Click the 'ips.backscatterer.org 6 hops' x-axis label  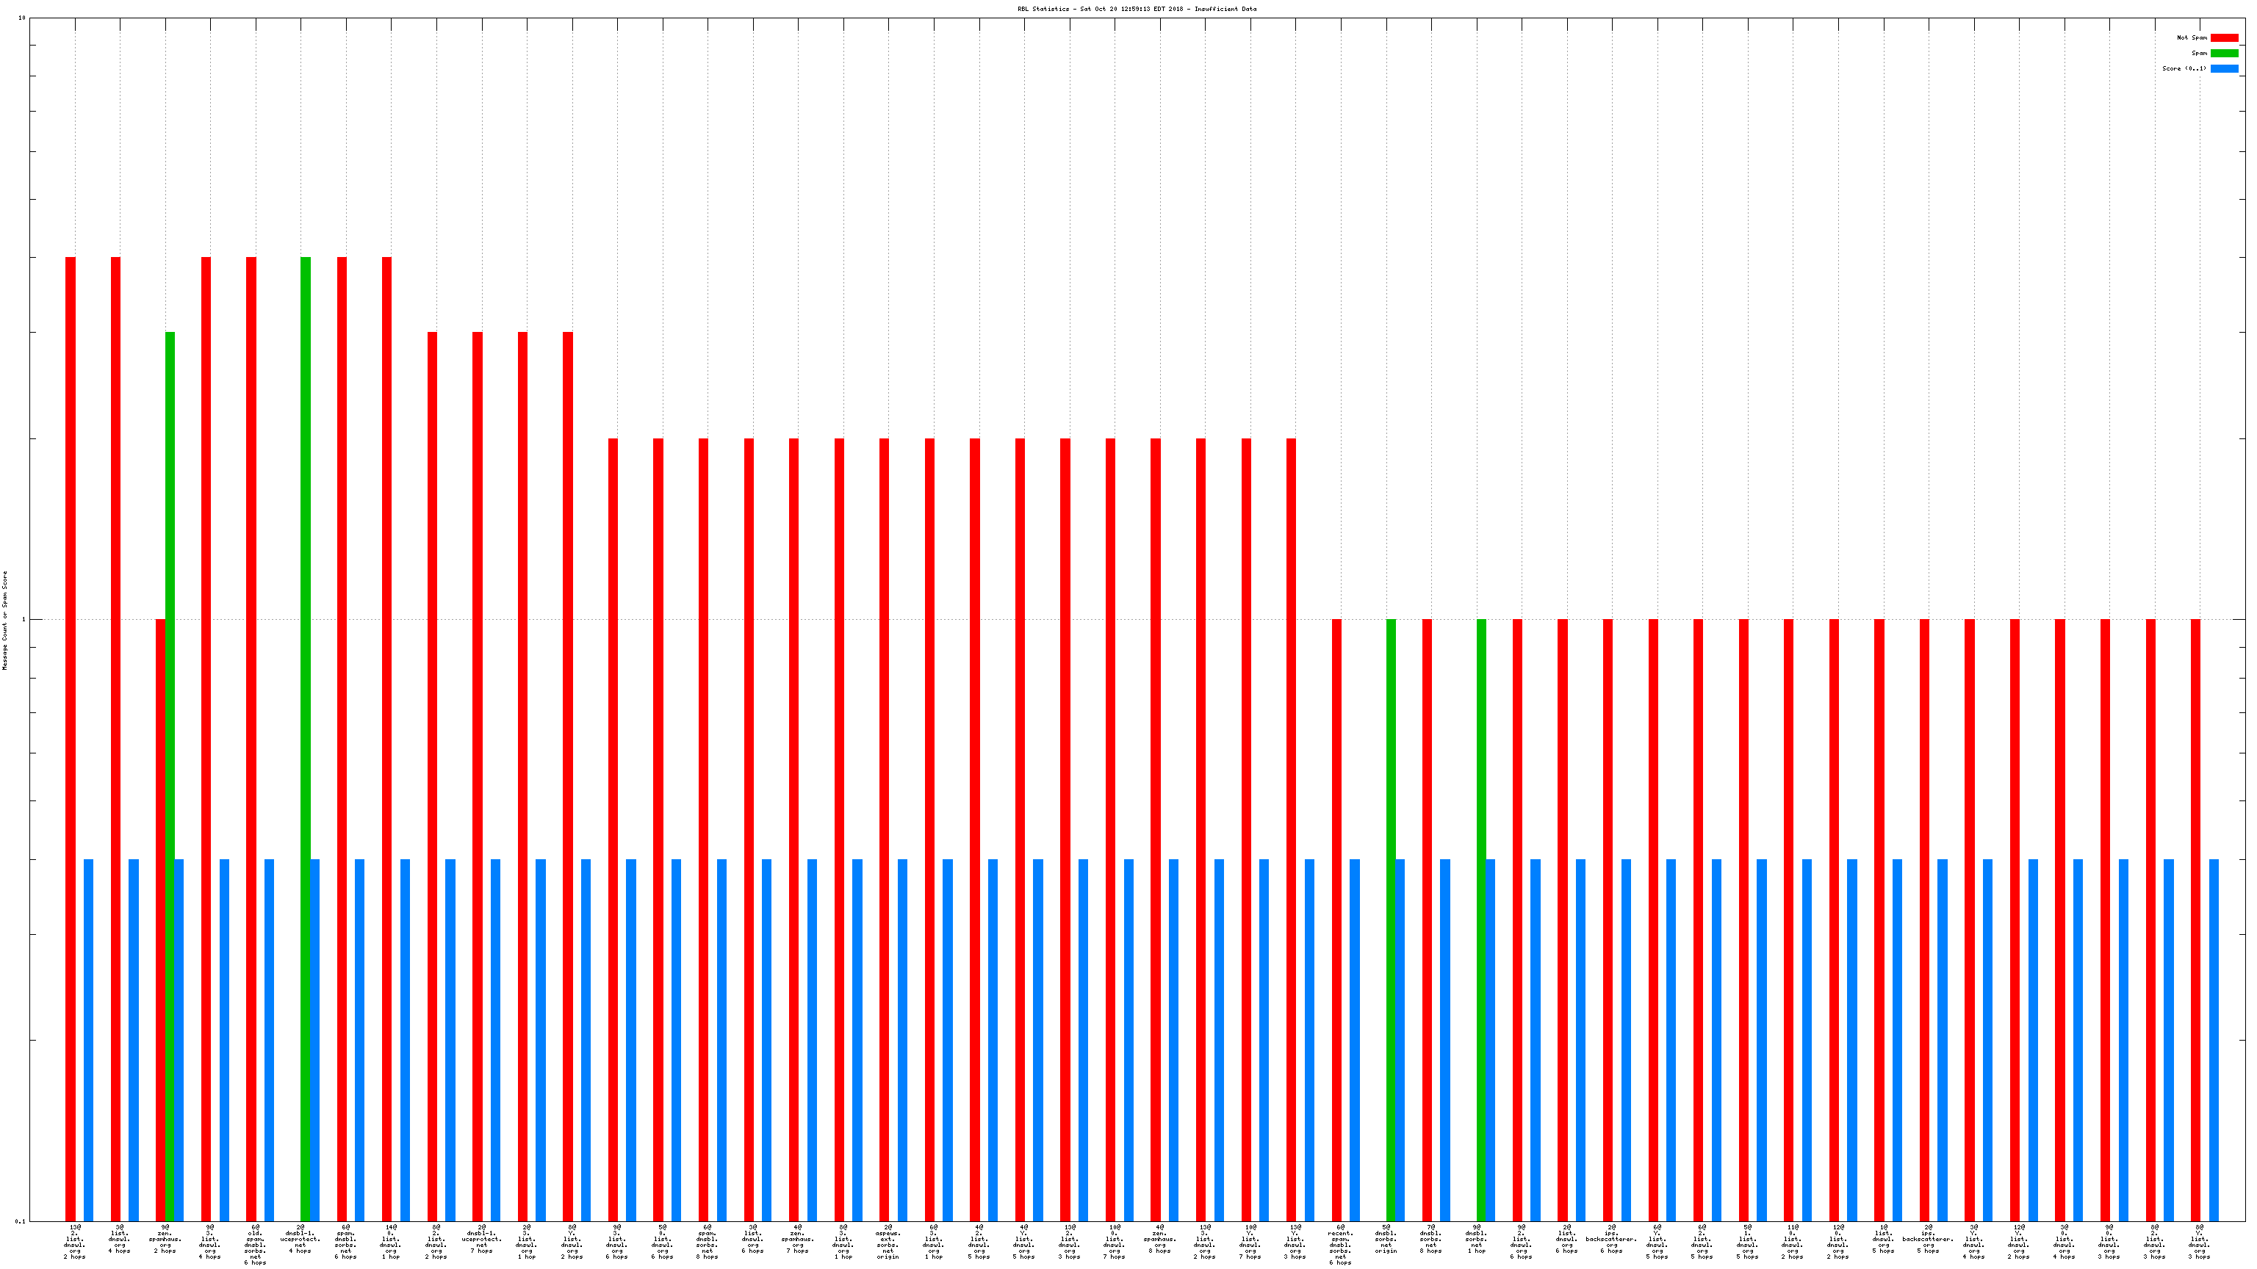pyautogui.click(x=1611, y=1238)
